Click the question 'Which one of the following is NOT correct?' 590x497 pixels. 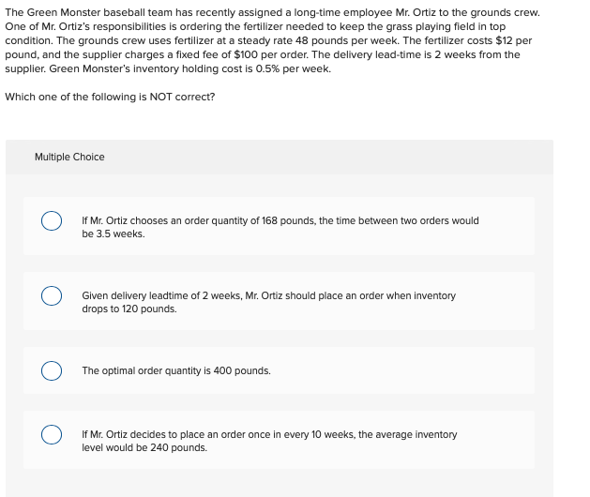point(110,97)
